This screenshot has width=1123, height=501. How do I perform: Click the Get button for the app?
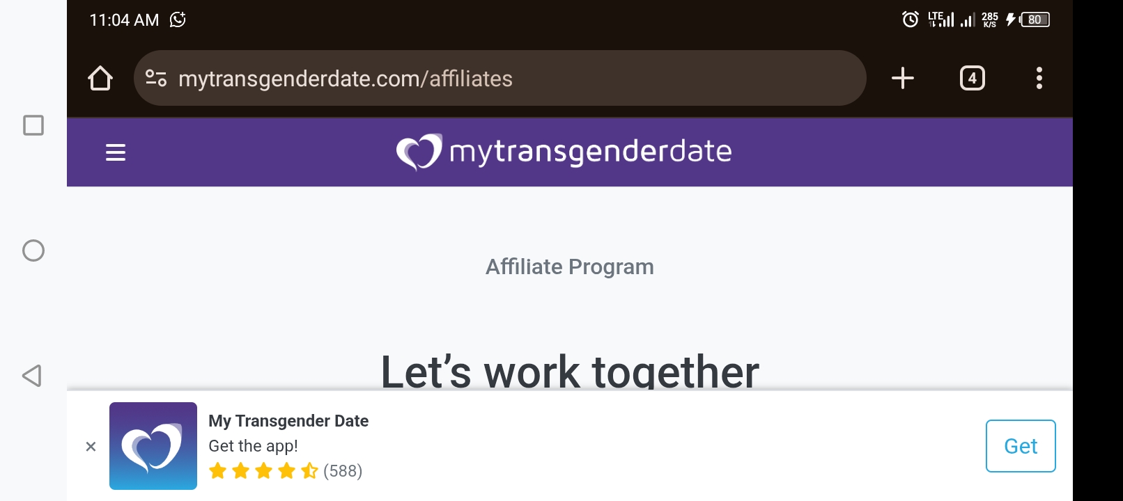1021,446
